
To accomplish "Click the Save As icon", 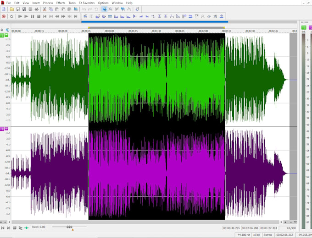I will pyautogui.click(x=24, y=9).
